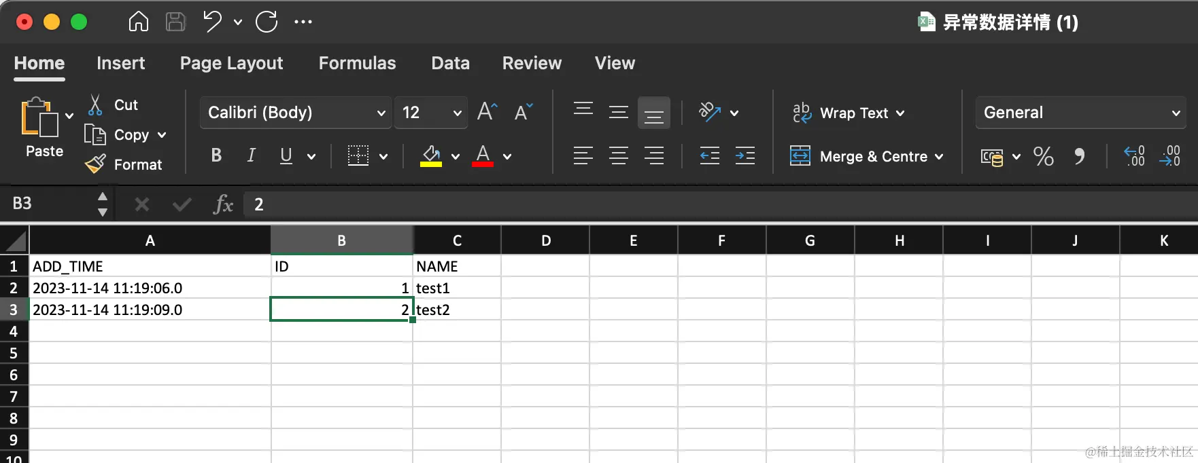Click the Percent Style icon
1198x463 pixels.
tap(1043, 156)
